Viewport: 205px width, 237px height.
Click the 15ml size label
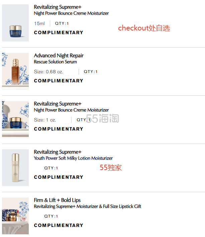coord(39,23)
